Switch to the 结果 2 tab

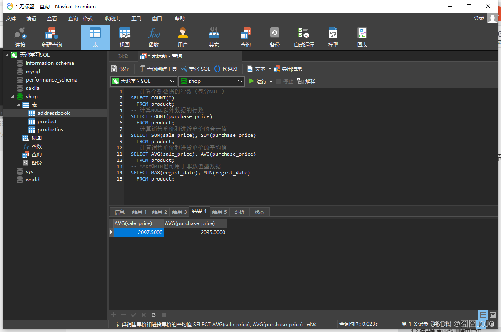tap(159, 212)
